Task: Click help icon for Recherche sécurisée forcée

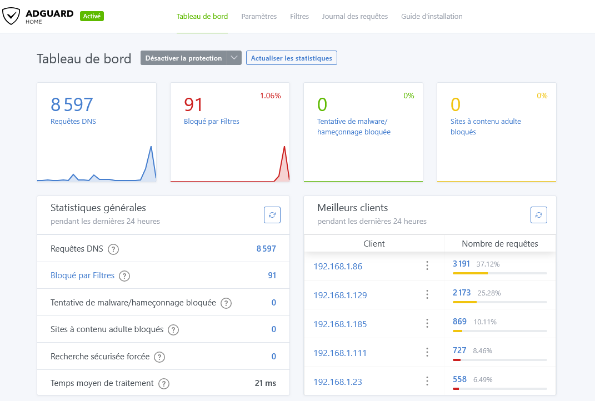Action: (x=159, y=357)
